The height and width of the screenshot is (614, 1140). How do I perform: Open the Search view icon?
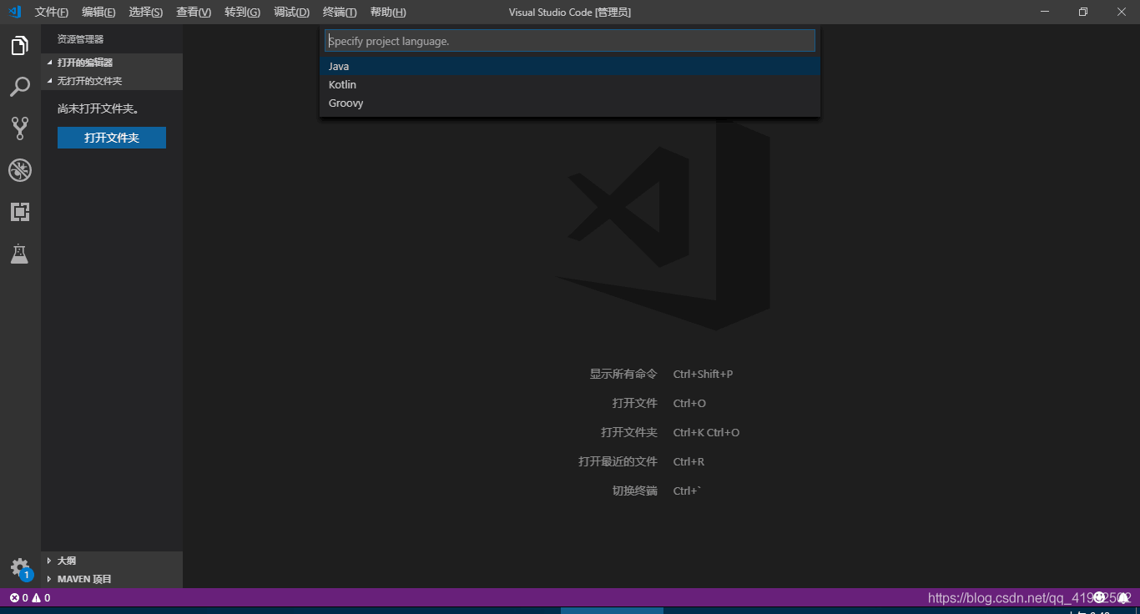click(20, 87)
